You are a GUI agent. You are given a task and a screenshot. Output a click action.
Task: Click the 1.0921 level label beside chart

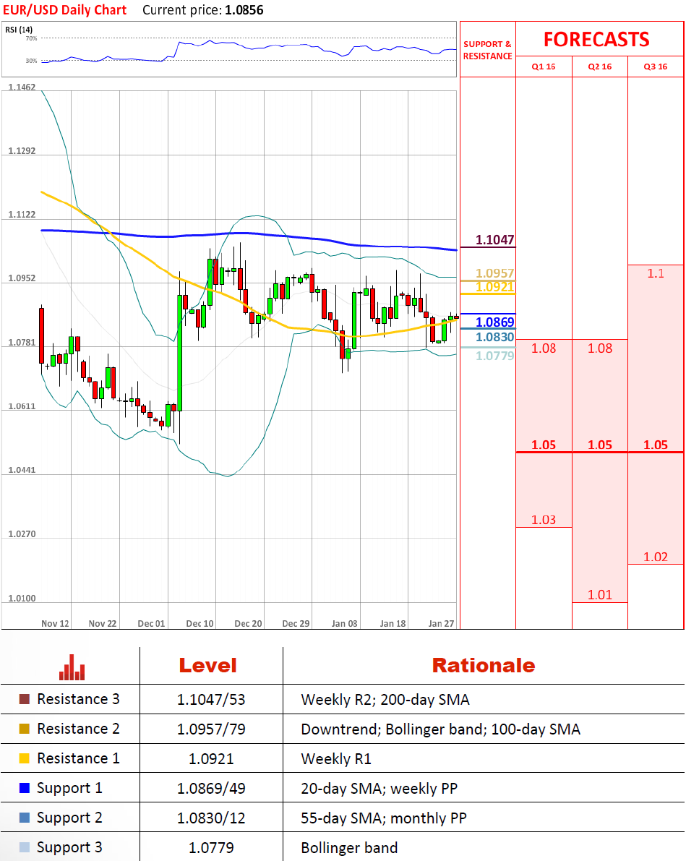(x=495, y=286)
